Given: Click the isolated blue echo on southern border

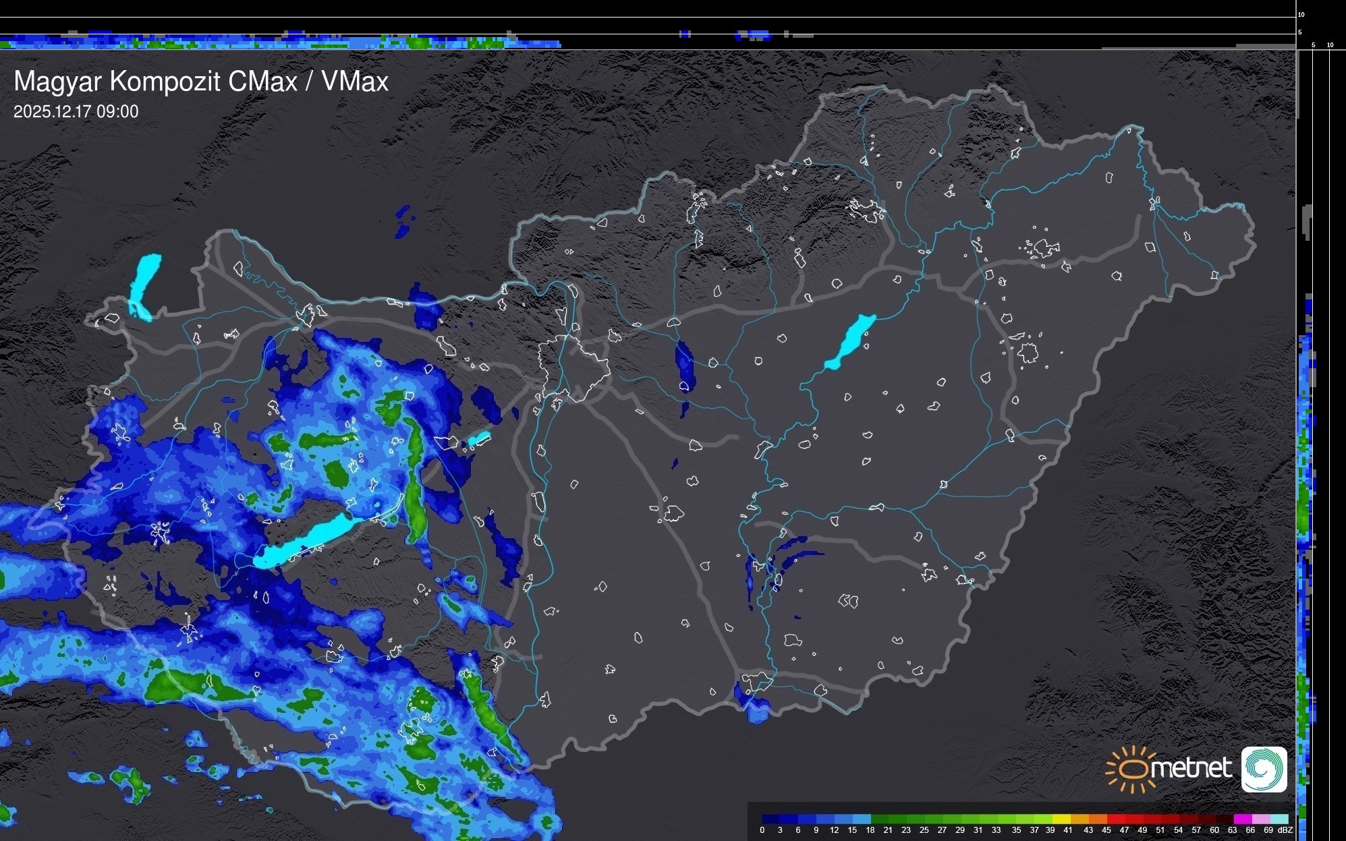Looking at the screenshot, I should 756,708.
